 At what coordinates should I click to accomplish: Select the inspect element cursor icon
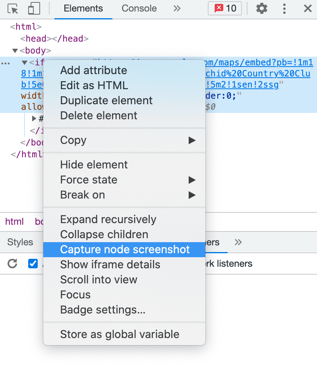click(x=13, y=9)
